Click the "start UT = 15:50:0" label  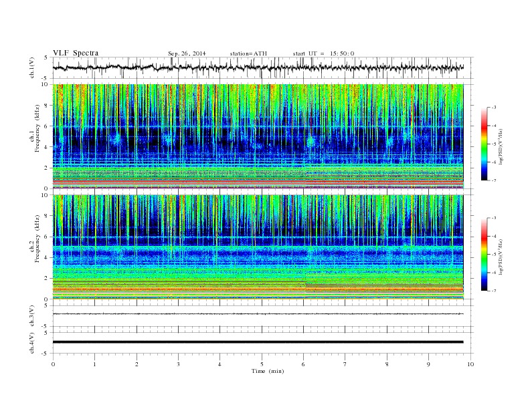coord(323,53)
